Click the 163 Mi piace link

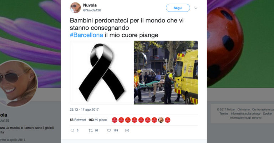coord(97,120)
